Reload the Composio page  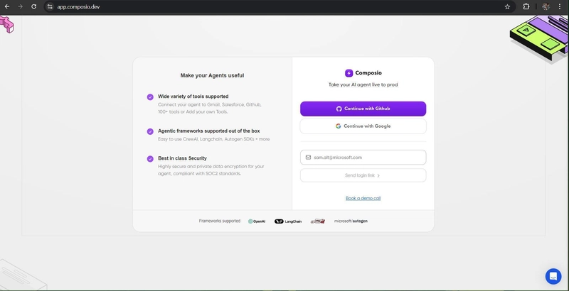click(x=33, y=6)
